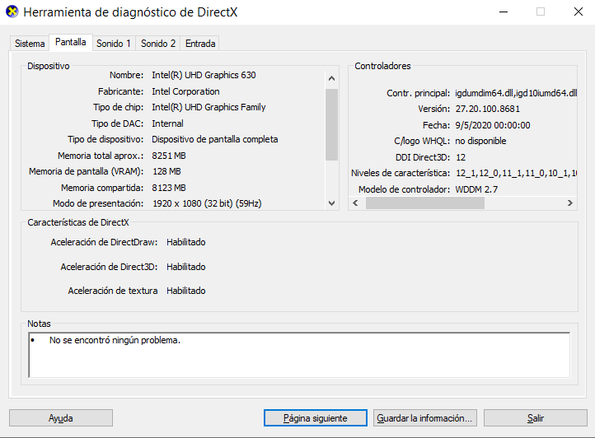Click the Página siguiente button
The image size is (595, 438).
[x=316, y=418]
